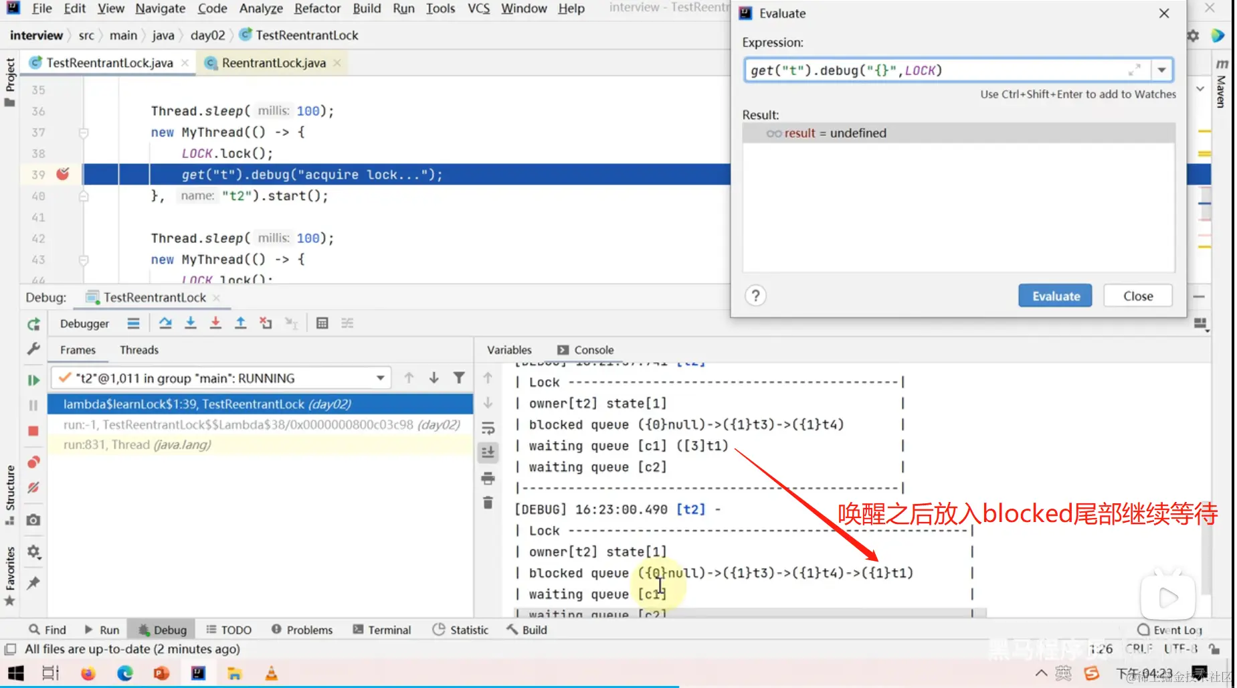Toggle Mute Breakpoints in debug sidebar
The image size is (1237, 688).
pos(33,488)
